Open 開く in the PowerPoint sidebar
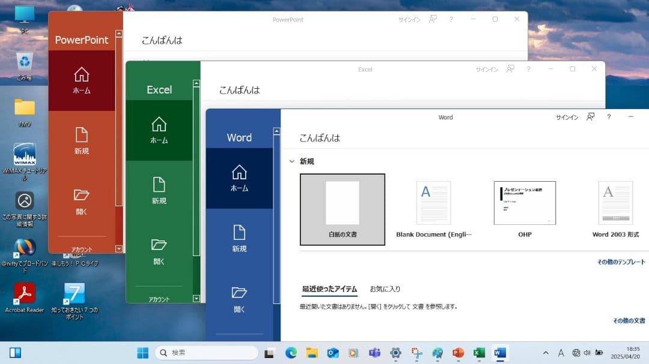The width and height of the screenshot is (649, 364). point(82,202)
